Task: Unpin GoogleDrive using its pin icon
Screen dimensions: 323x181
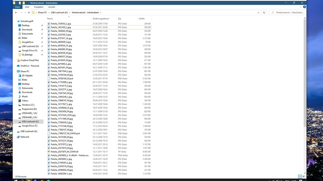Action: (42, 42)
